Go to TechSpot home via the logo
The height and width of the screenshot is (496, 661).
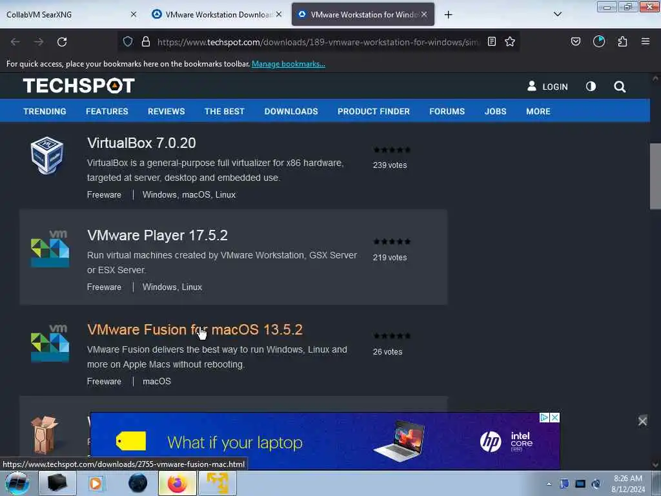79,86
